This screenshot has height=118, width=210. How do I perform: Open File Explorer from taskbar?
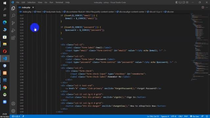5,44
